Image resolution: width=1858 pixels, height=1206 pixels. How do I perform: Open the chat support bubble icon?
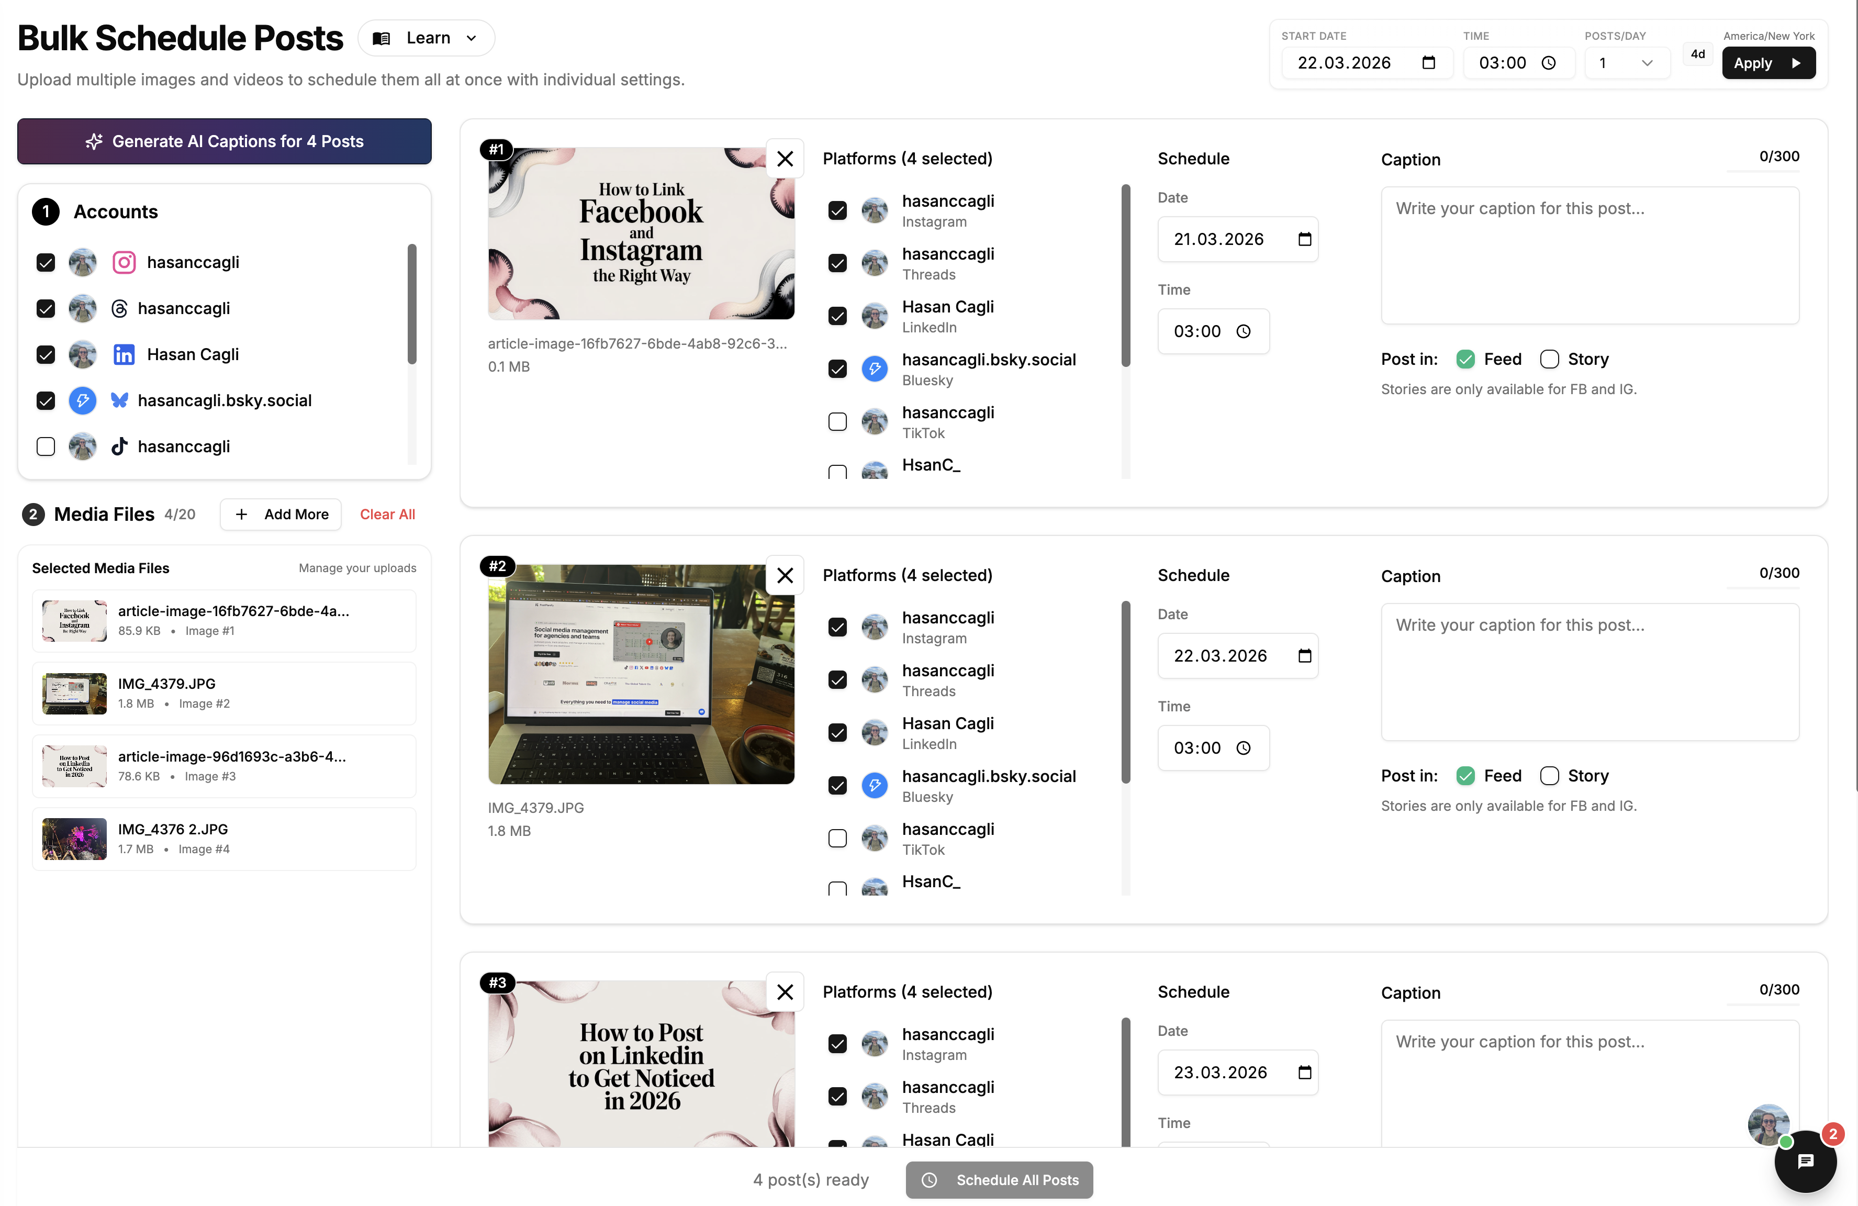coord(1805,1161)
